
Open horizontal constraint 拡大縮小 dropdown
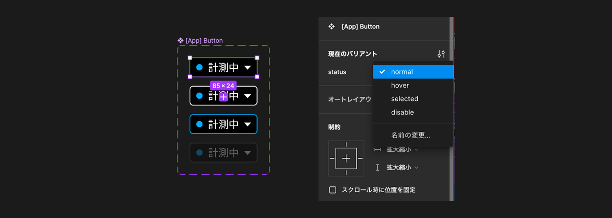point(402,149)
